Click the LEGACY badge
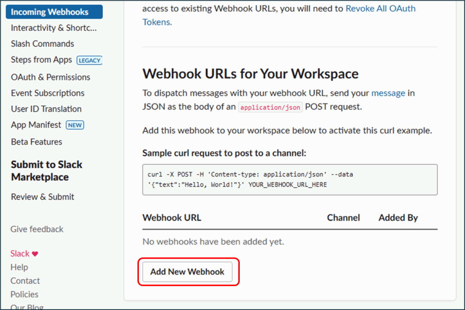Image resolution: width=465 pixels, height=310 pixels. pyautogui.click(x=89, y=60)
